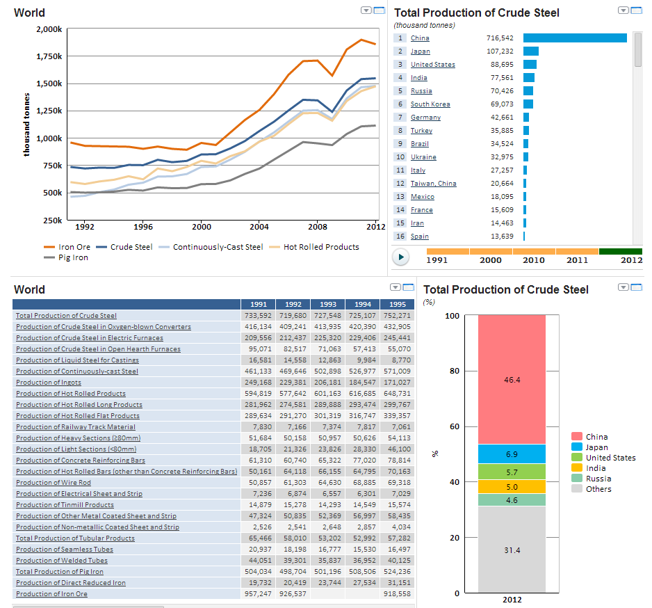The image size is (652, 608).
Task: Click the Pig Iron legend line icon
Action: tap(49, 257)
